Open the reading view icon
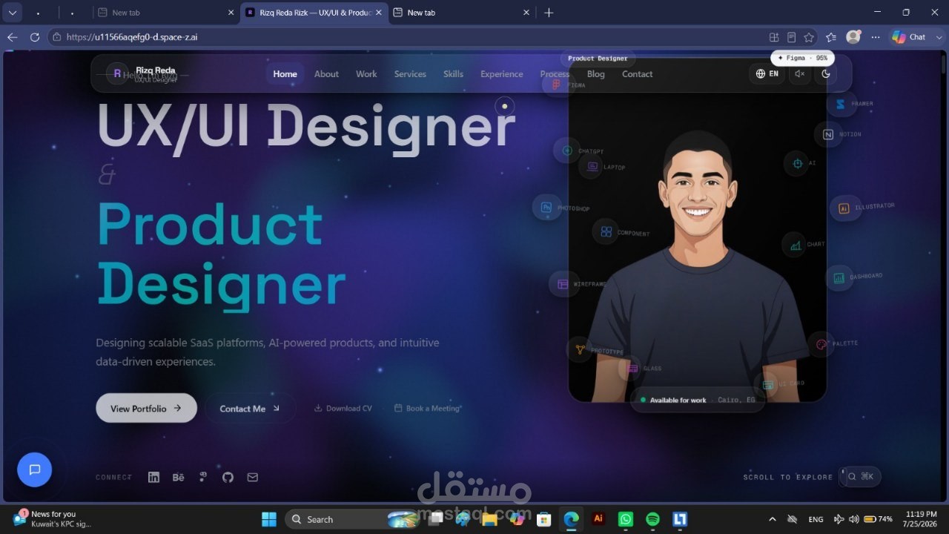Screen dimensions: 949x534 (x=792, y=37)
